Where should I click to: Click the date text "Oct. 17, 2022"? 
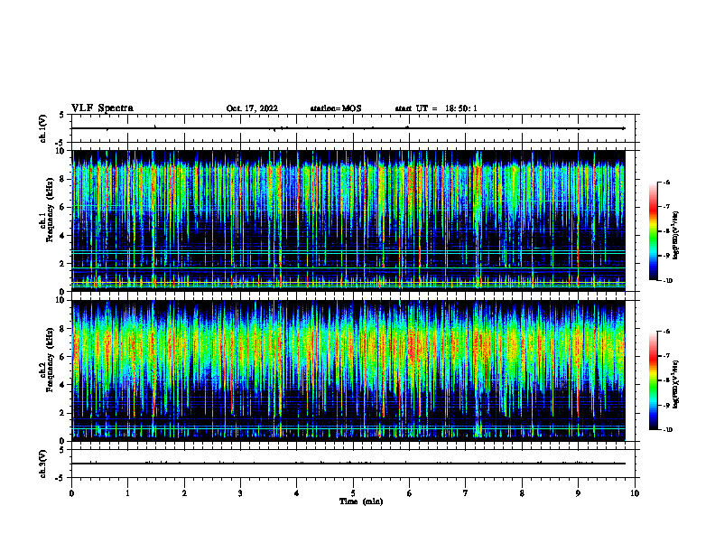(x=252, y=108)
